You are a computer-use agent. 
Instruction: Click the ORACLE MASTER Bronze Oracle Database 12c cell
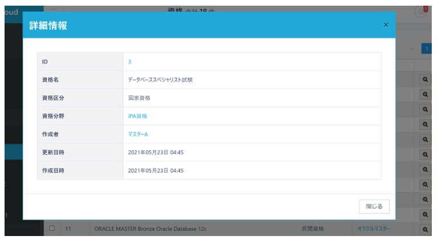(x=151, y=229)
